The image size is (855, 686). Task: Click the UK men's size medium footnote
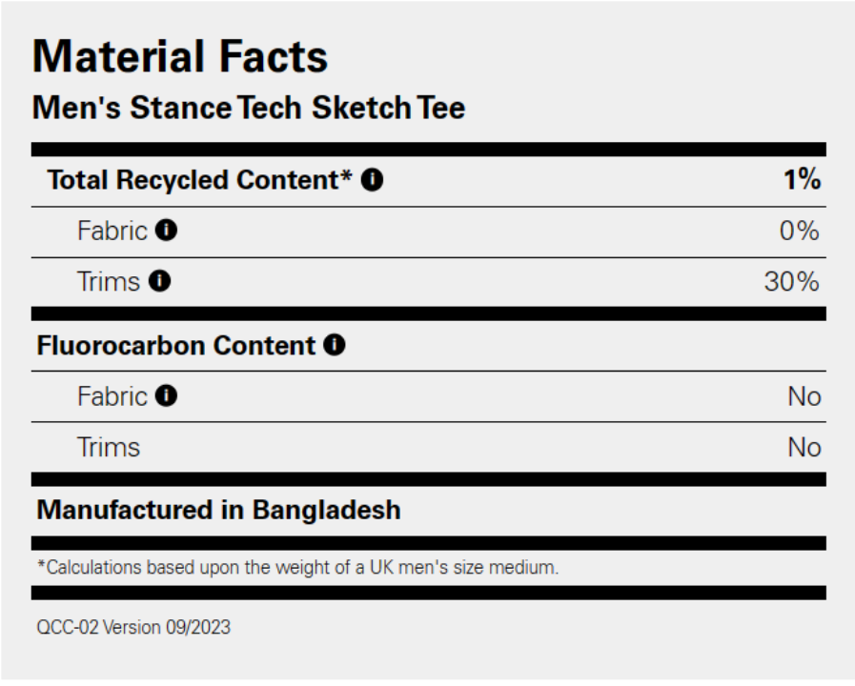[x=297, y=568]
